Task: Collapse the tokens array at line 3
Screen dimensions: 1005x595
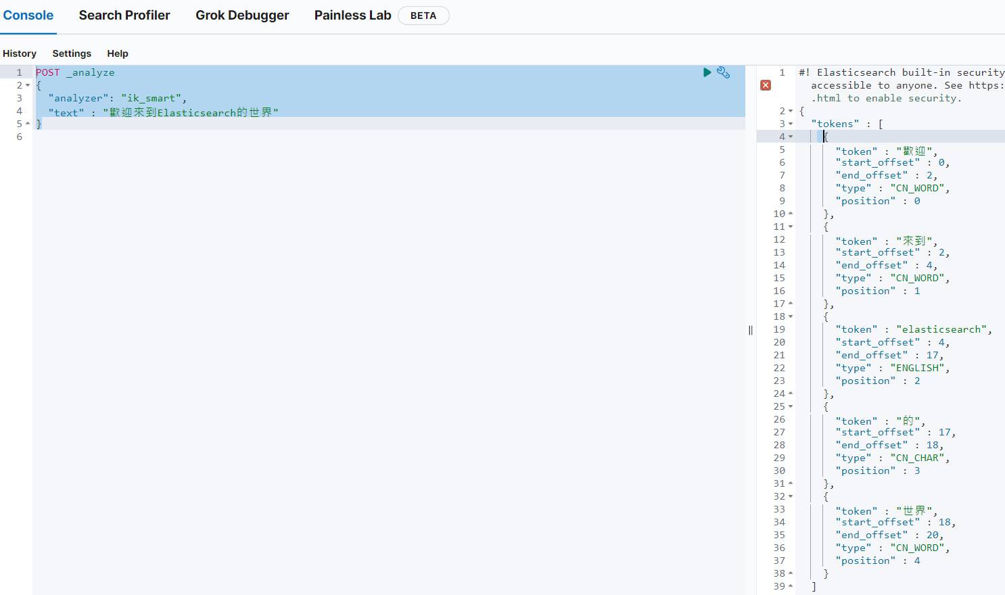Action: click(x=791, y=124)
